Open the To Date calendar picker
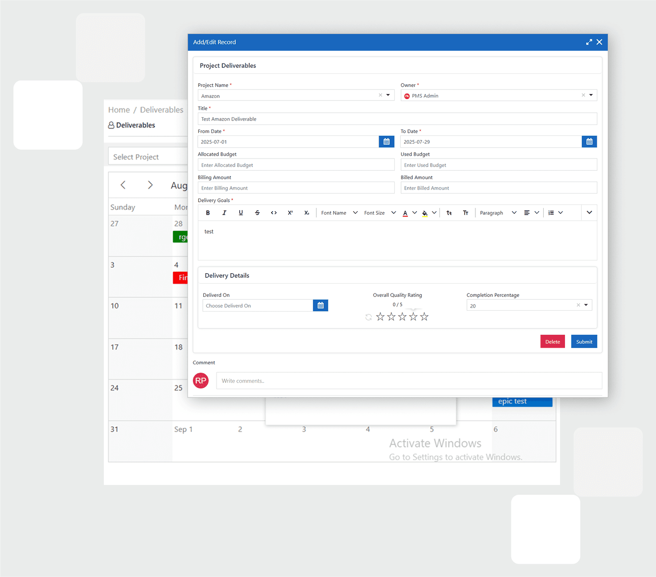The image size is (656, 577). coord(590,142)
